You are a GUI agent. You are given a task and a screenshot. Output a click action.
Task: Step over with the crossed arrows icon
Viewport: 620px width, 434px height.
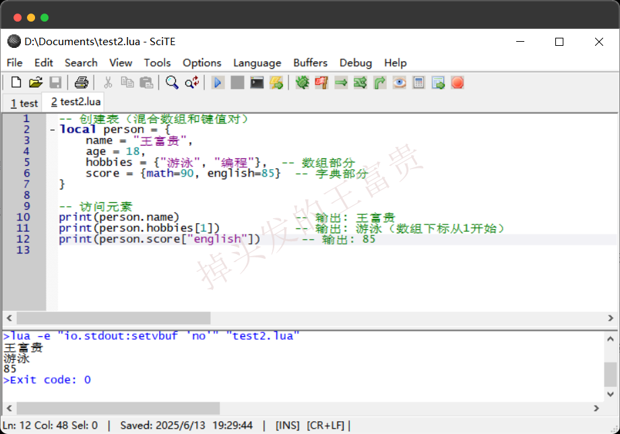(x=360, y=82)
